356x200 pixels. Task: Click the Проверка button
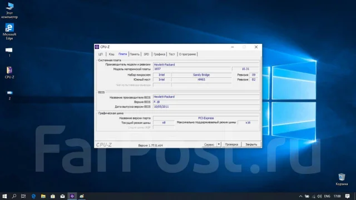[x=231, y=144]
